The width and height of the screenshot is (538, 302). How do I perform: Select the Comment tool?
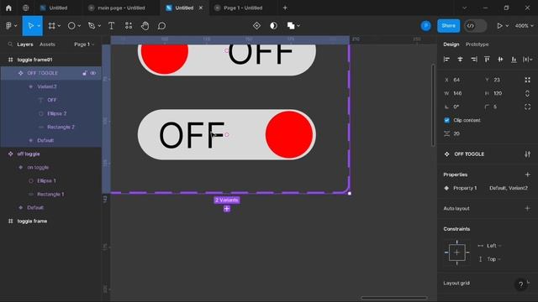point(161,26)
